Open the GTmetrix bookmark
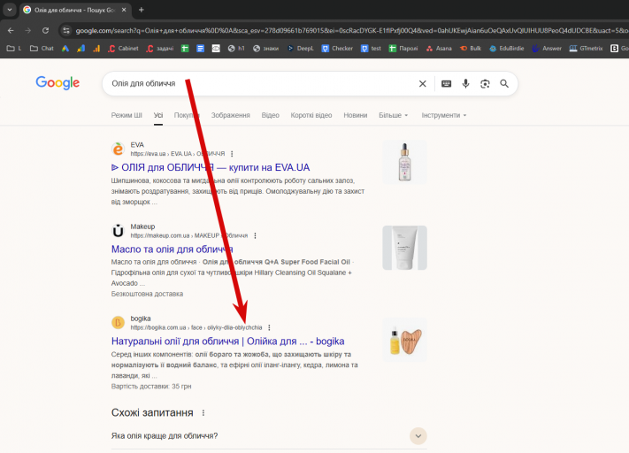The width and height of the screenshot is (629, 453). click(x=586, y=48)
